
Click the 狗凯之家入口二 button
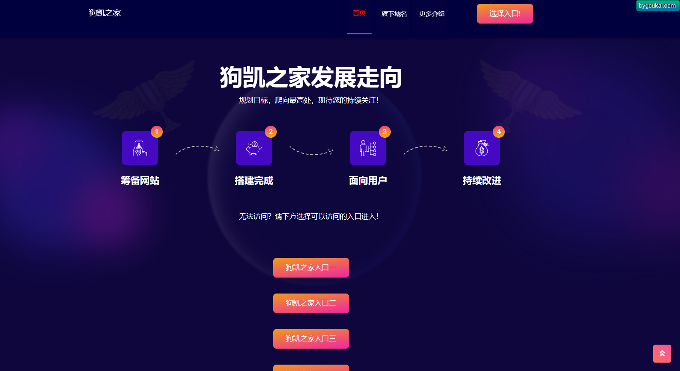click(x=311, y=303)
